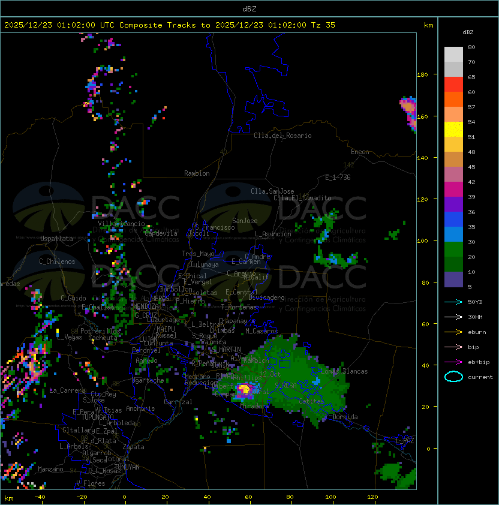The height and width of the screenshot is (505, 499).
Task: Click the '-40' km tick on bottom axis
Action: coord(40,497)
